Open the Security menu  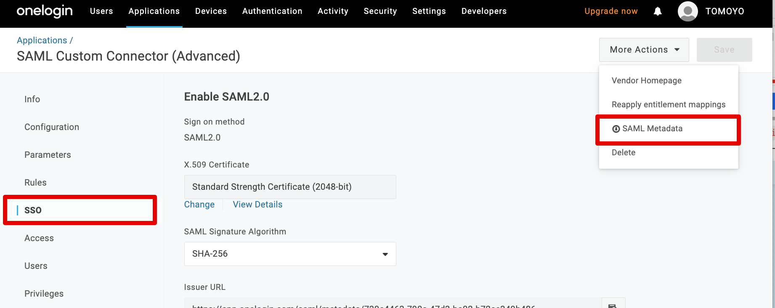[x=380, y=11]
